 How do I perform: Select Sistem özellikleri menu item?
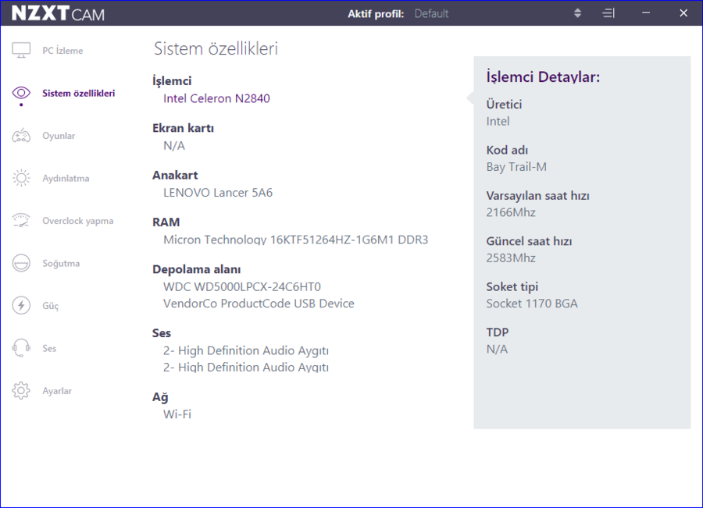click(78, 93)
